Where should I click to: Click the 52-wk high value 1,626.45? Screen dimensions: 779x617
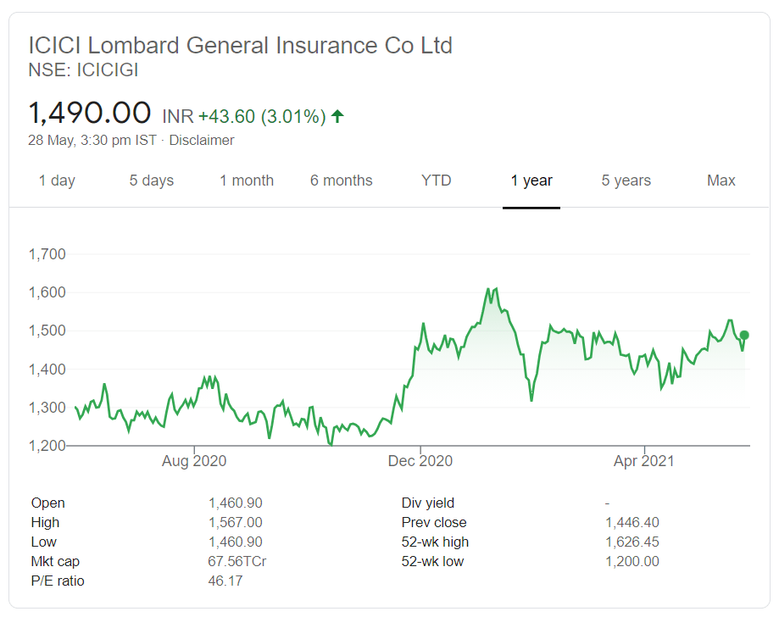632,542
